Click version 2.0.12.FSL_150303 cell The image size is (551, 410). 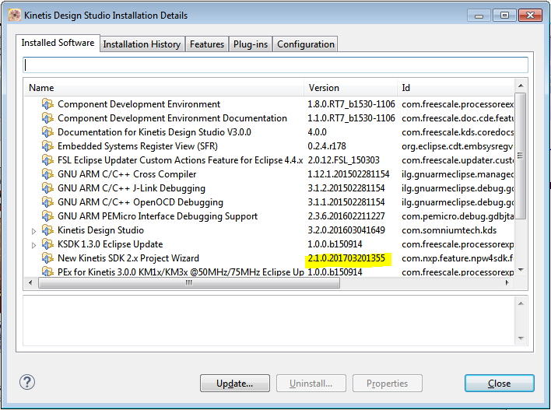click(x=343, y=160)
